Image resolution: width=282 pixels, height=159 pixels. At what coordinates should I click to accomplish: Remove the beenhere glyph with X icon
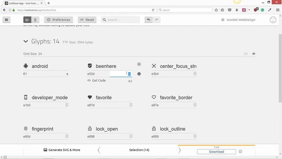point(139,64)
